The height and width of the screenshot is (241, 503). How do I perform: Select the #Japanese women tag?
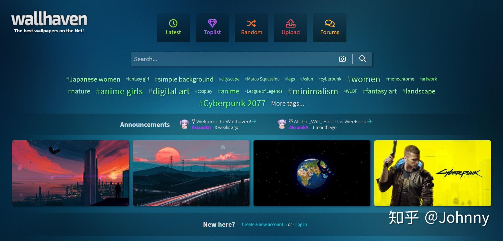pyautogui.click(x=93, y=79)
